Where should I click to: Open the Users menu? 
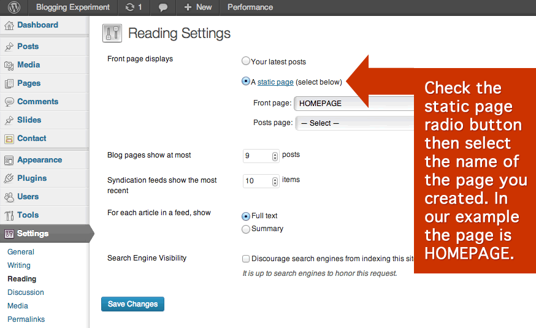[x=28, y=197]
